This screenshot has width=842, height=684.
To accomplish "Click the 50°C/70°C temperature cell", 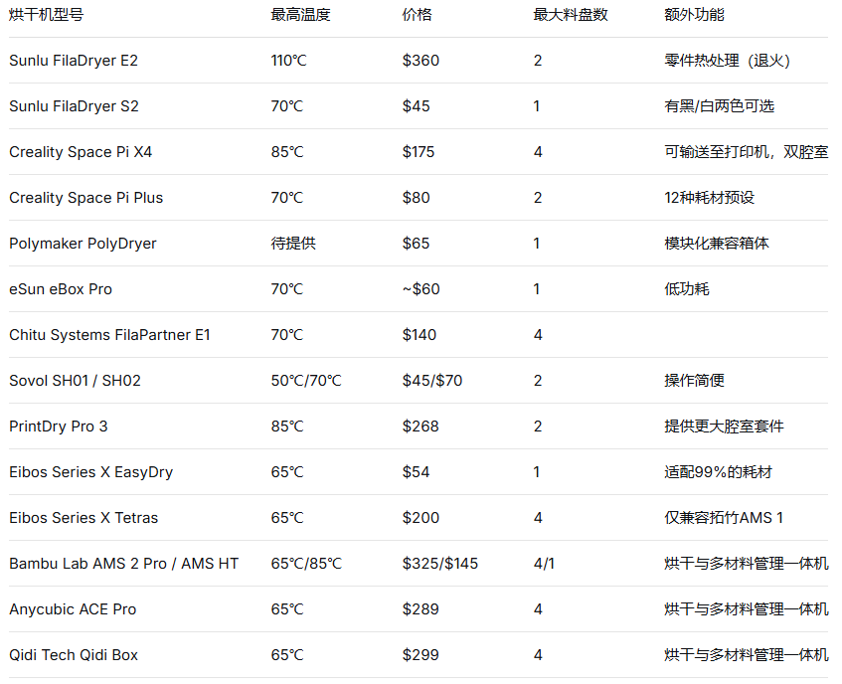I will tap(306, 381).
